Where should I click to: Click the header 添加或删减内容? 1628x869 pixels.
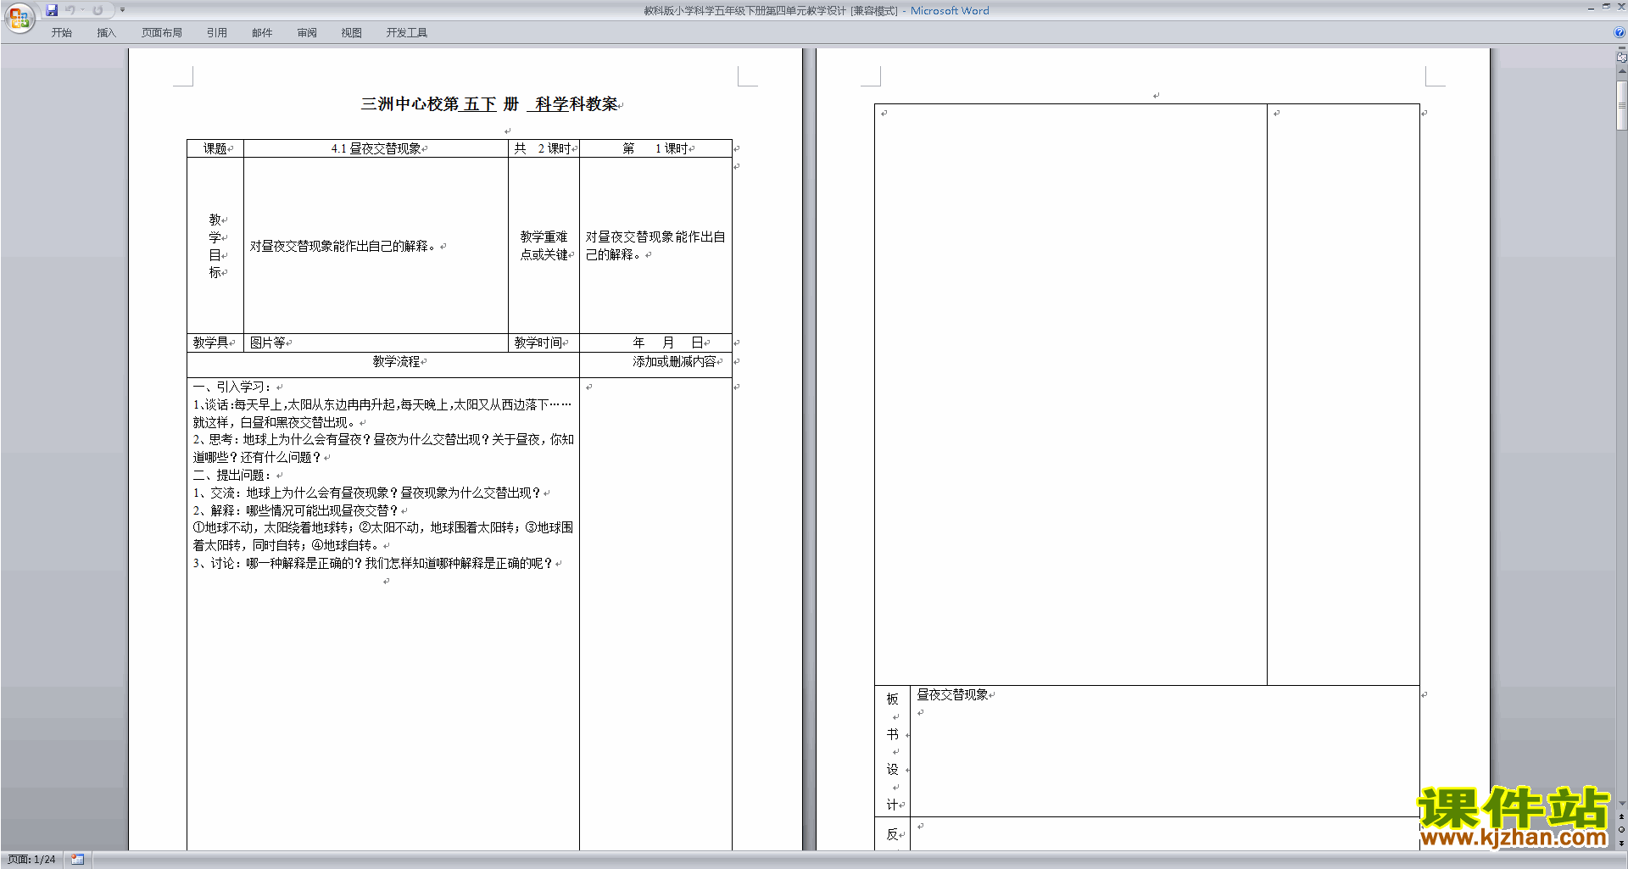(674, 362)
